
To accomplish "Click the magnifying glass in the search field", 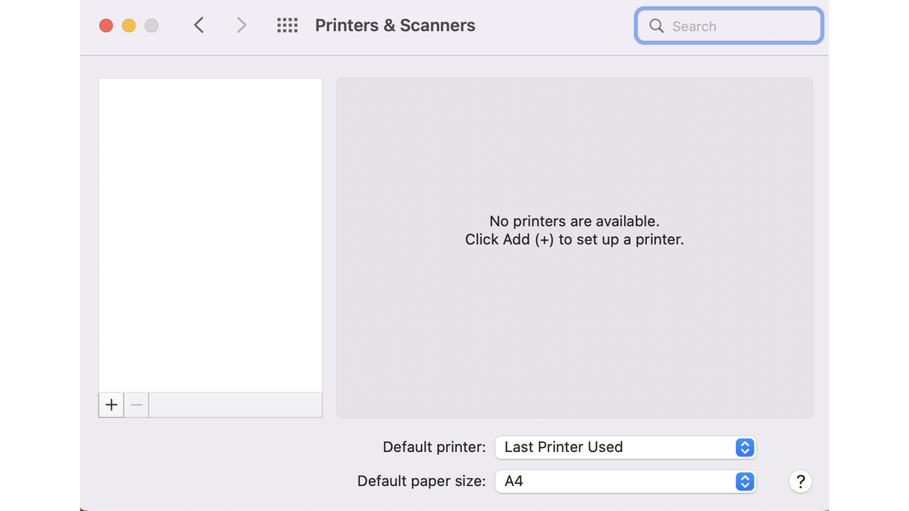I will pyautogui.click(x=656, y=26).
